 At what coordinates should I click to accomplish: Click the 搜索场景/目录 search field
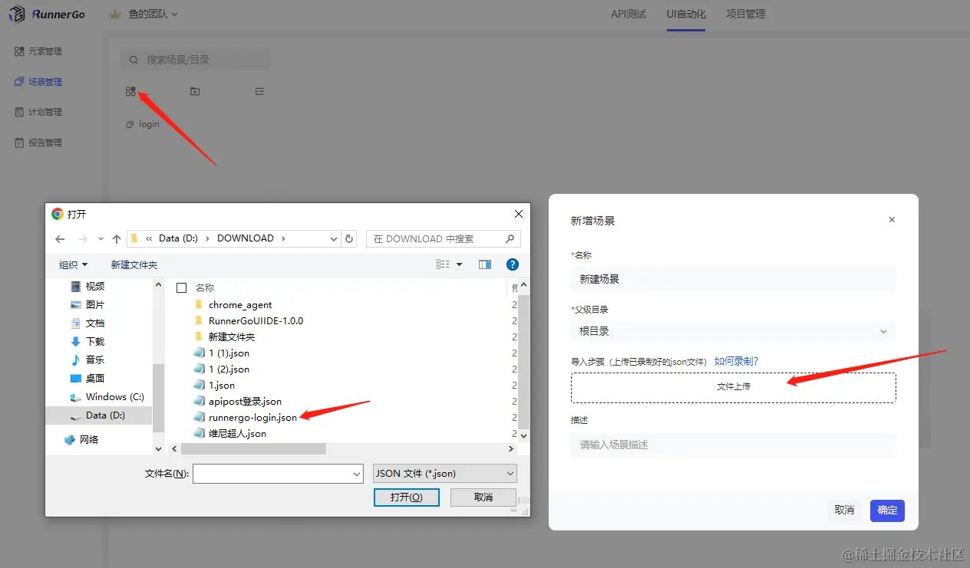coord(195,60)
